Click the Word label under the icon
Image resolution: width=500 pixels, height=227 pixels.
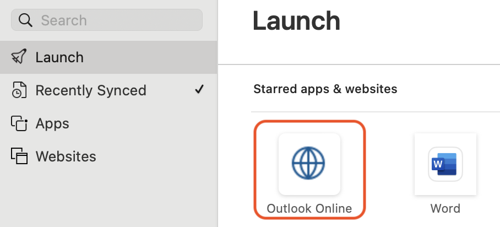click(x=445, y=208)
